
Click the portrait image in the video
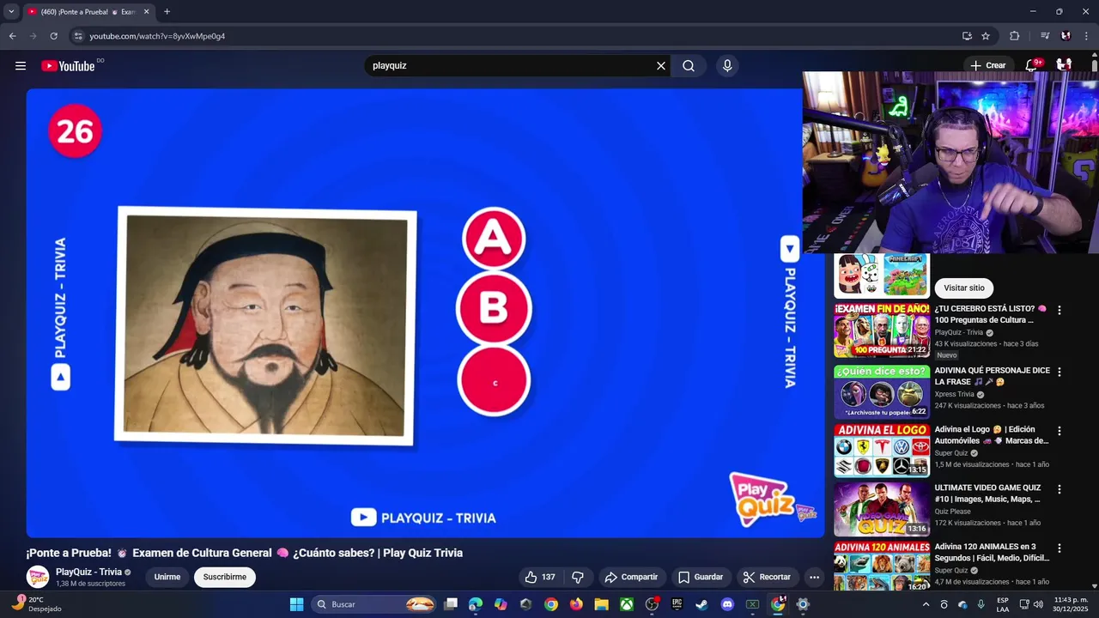click(265, 325)
